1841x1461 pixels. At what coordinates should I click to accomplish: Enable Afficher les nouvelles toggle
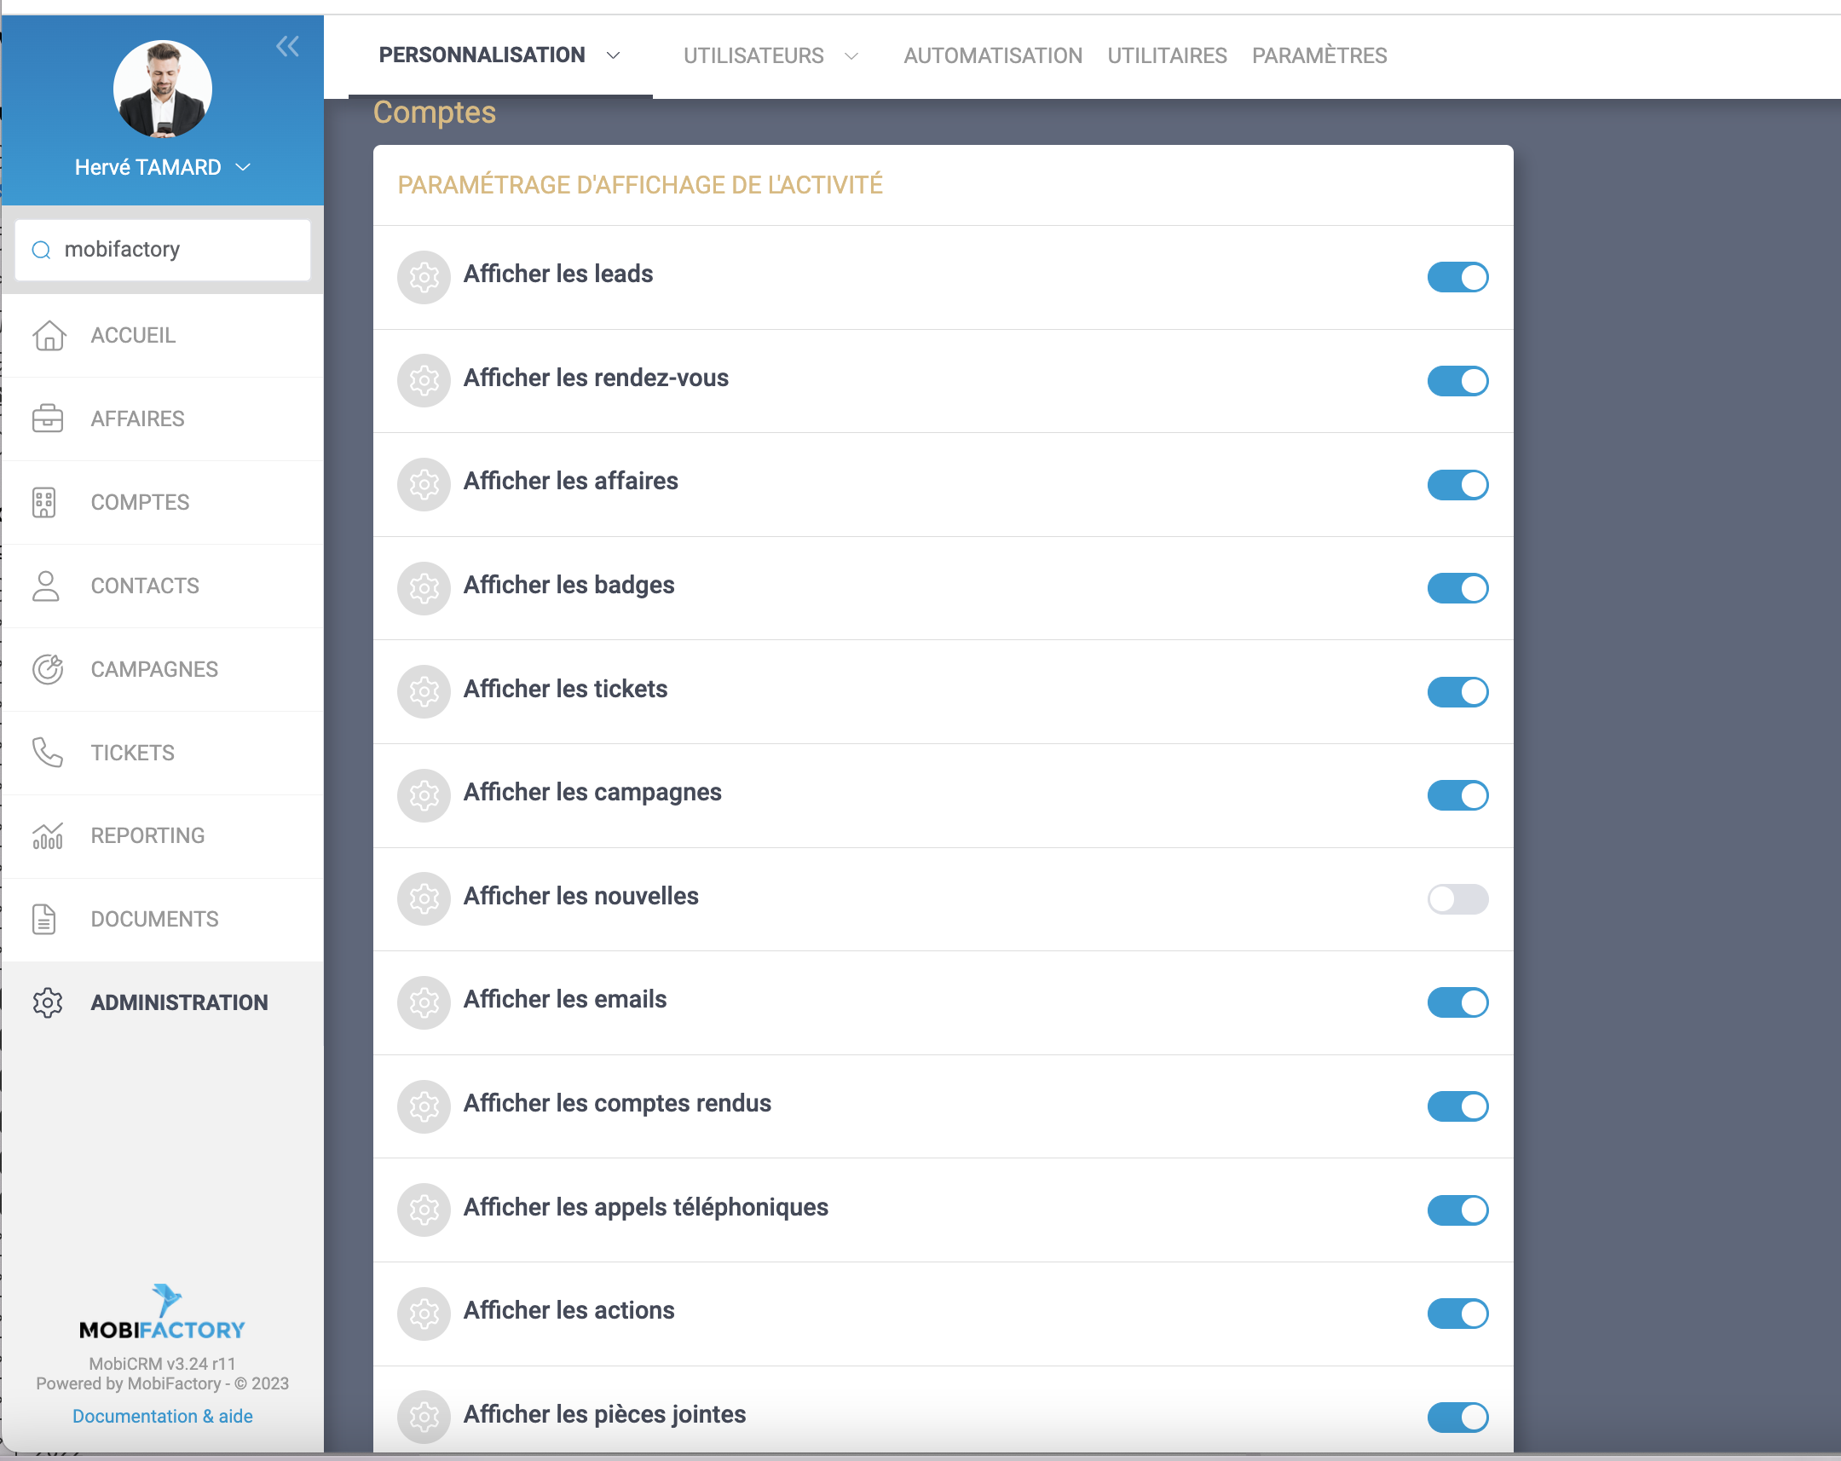(1457, 898)
